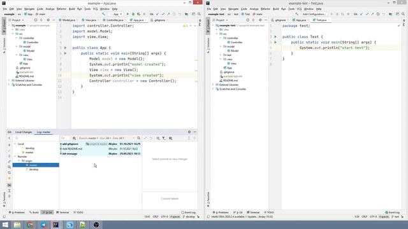
Task: Open the App run configuration dropdown
Action: point(116,14)
